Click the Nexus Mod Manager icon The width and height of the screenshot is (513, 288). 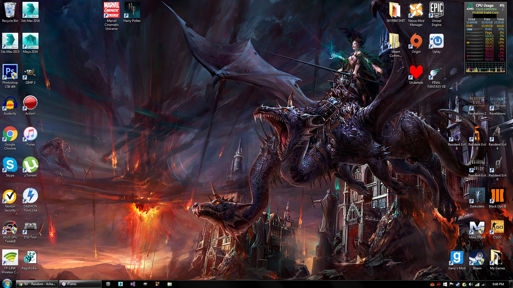click(416, 14)
